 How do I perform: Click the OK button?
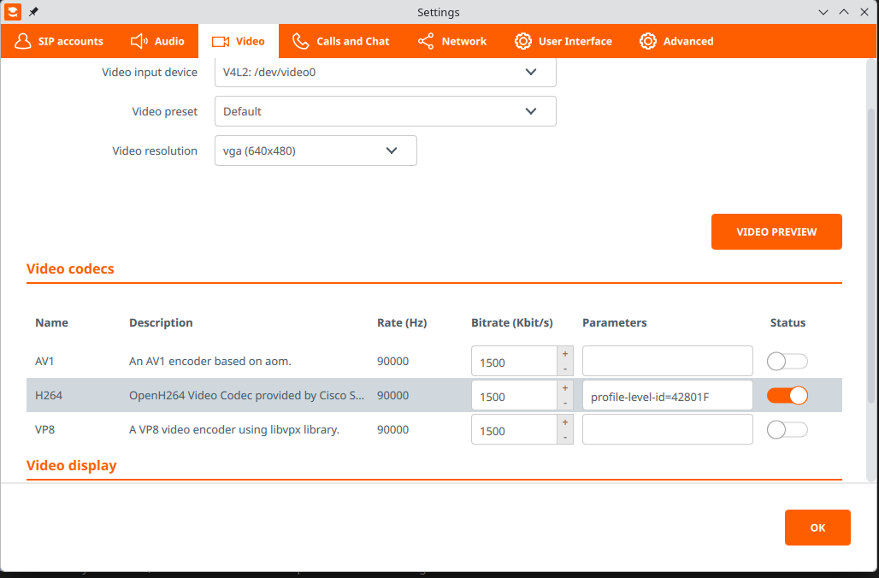tap(817, 528)
